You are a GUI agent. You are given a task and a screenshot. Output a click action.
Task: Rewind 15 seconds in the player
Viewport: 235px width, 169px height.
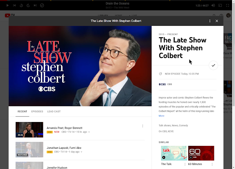click(21, 6)
